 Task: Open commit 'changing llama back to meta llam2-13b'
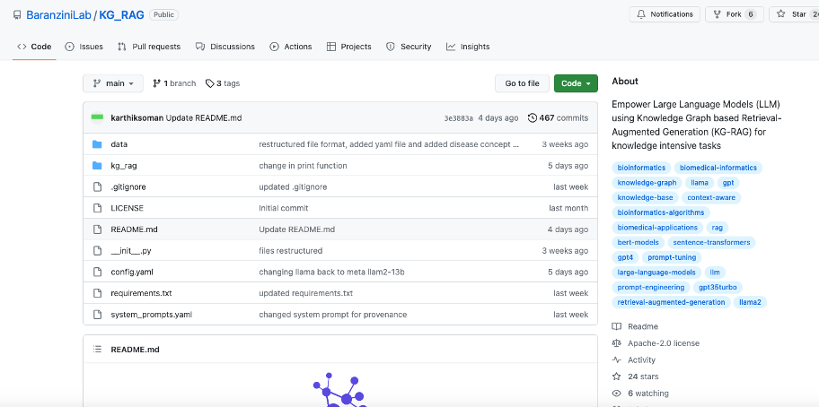(x=332, y=272)
